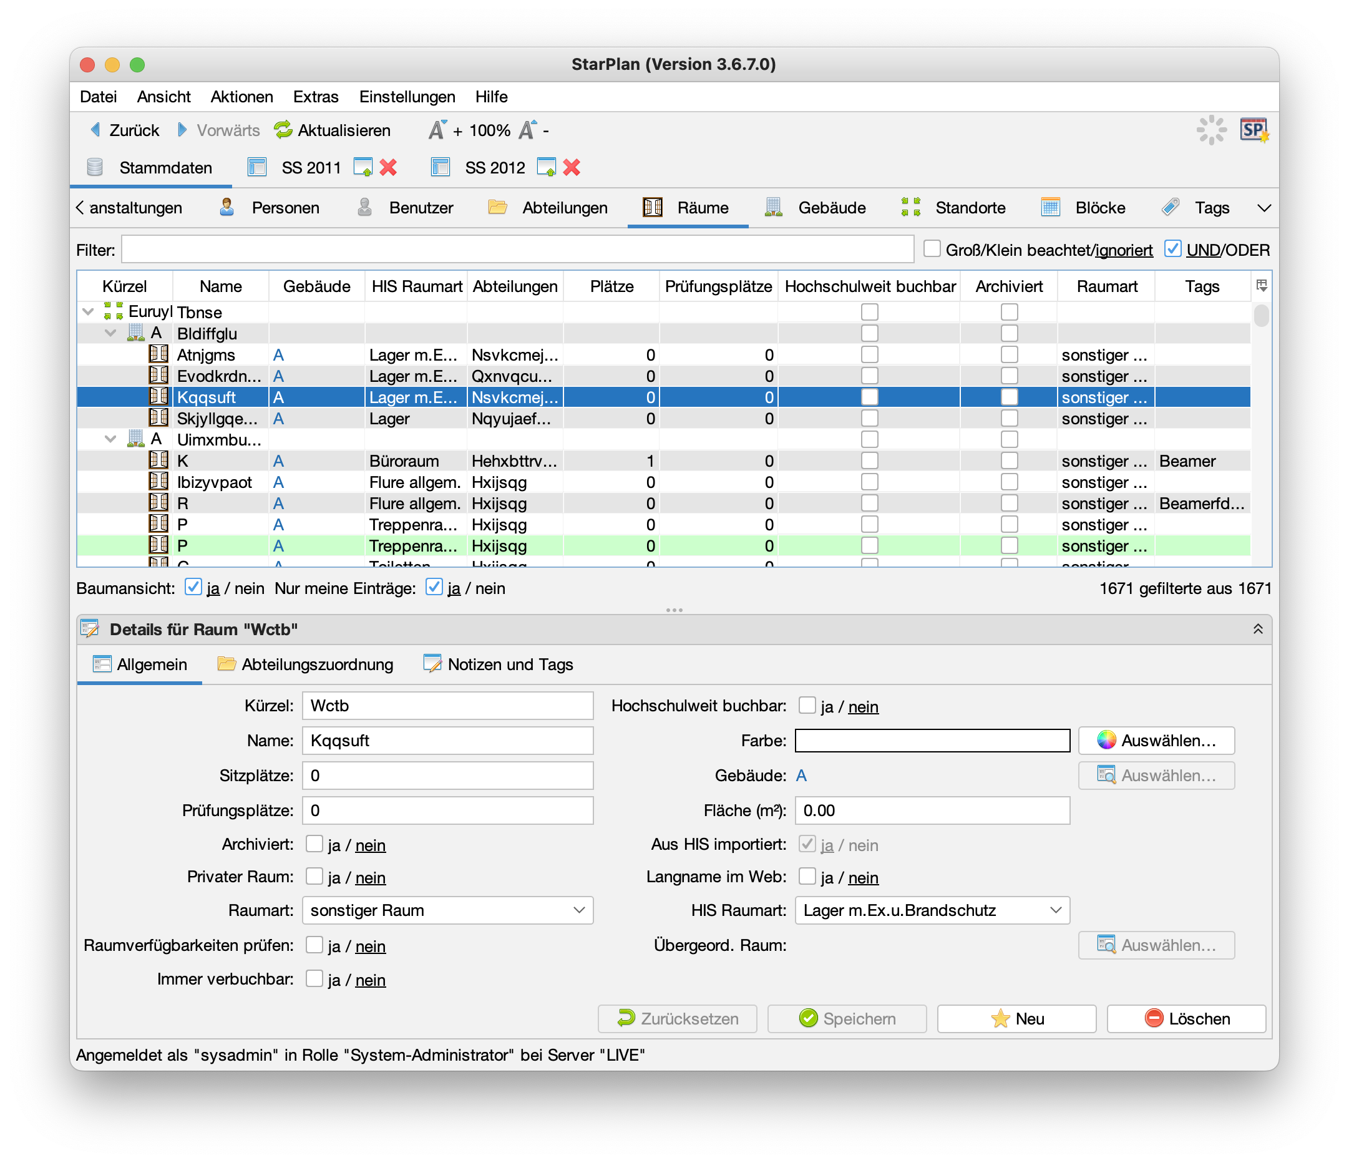The width and height of the screenshot is (1349, 1163).
Task: Uncheck the Baumansicht checkbox
Action: [193, 587]
